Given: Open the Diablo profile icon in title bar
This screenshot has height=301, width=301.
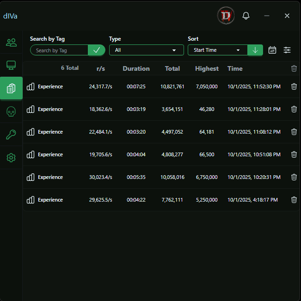Looking at the screenshot, I should 226,16.
